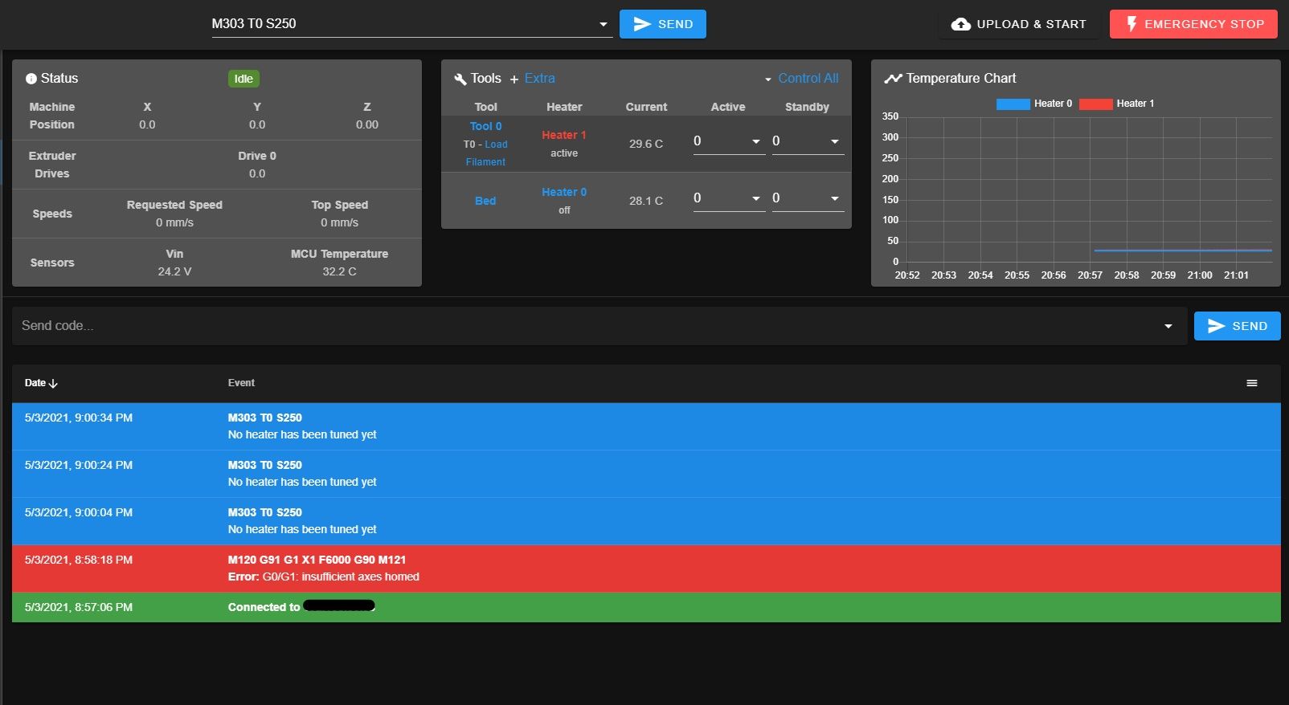This screenshot has width=1289, height=705.
Task: Toggle the Heater 1 red legend swatch
Action: [x=1095, y=104]
